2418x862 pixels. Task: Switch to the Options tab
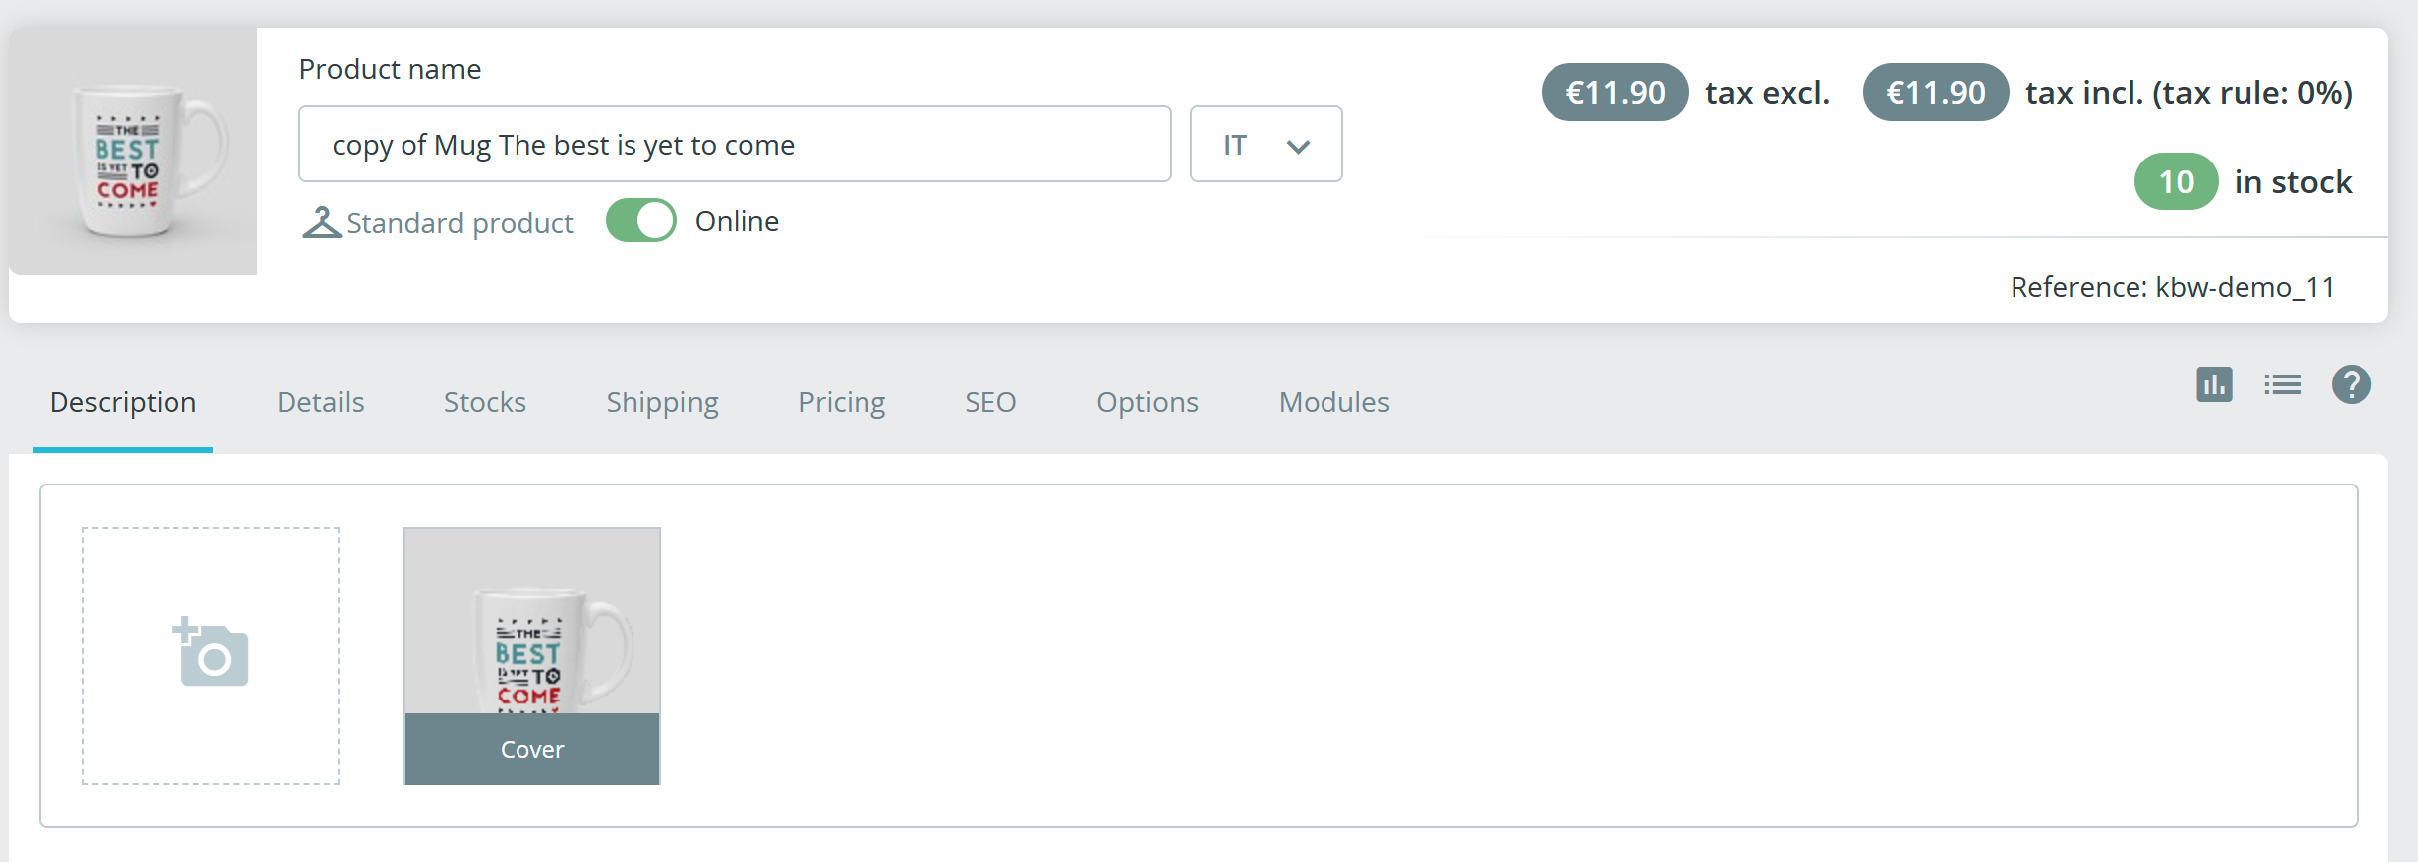click(1147, 402)
